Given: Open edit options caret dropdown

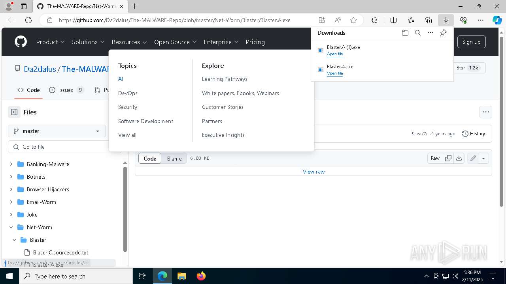Looking at the screenshot, I should click(483, 158).
